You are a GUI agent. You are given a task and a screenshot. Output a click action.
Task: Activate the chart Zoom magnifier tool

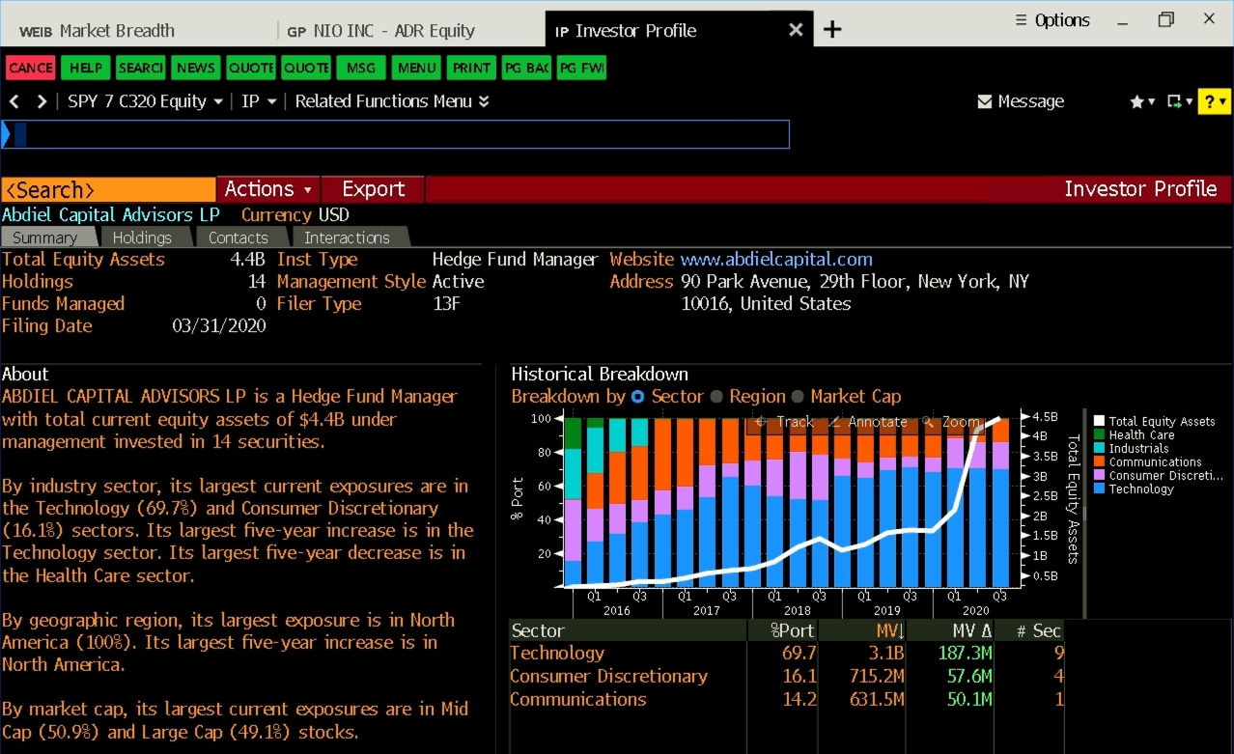(x=928, y=422)
